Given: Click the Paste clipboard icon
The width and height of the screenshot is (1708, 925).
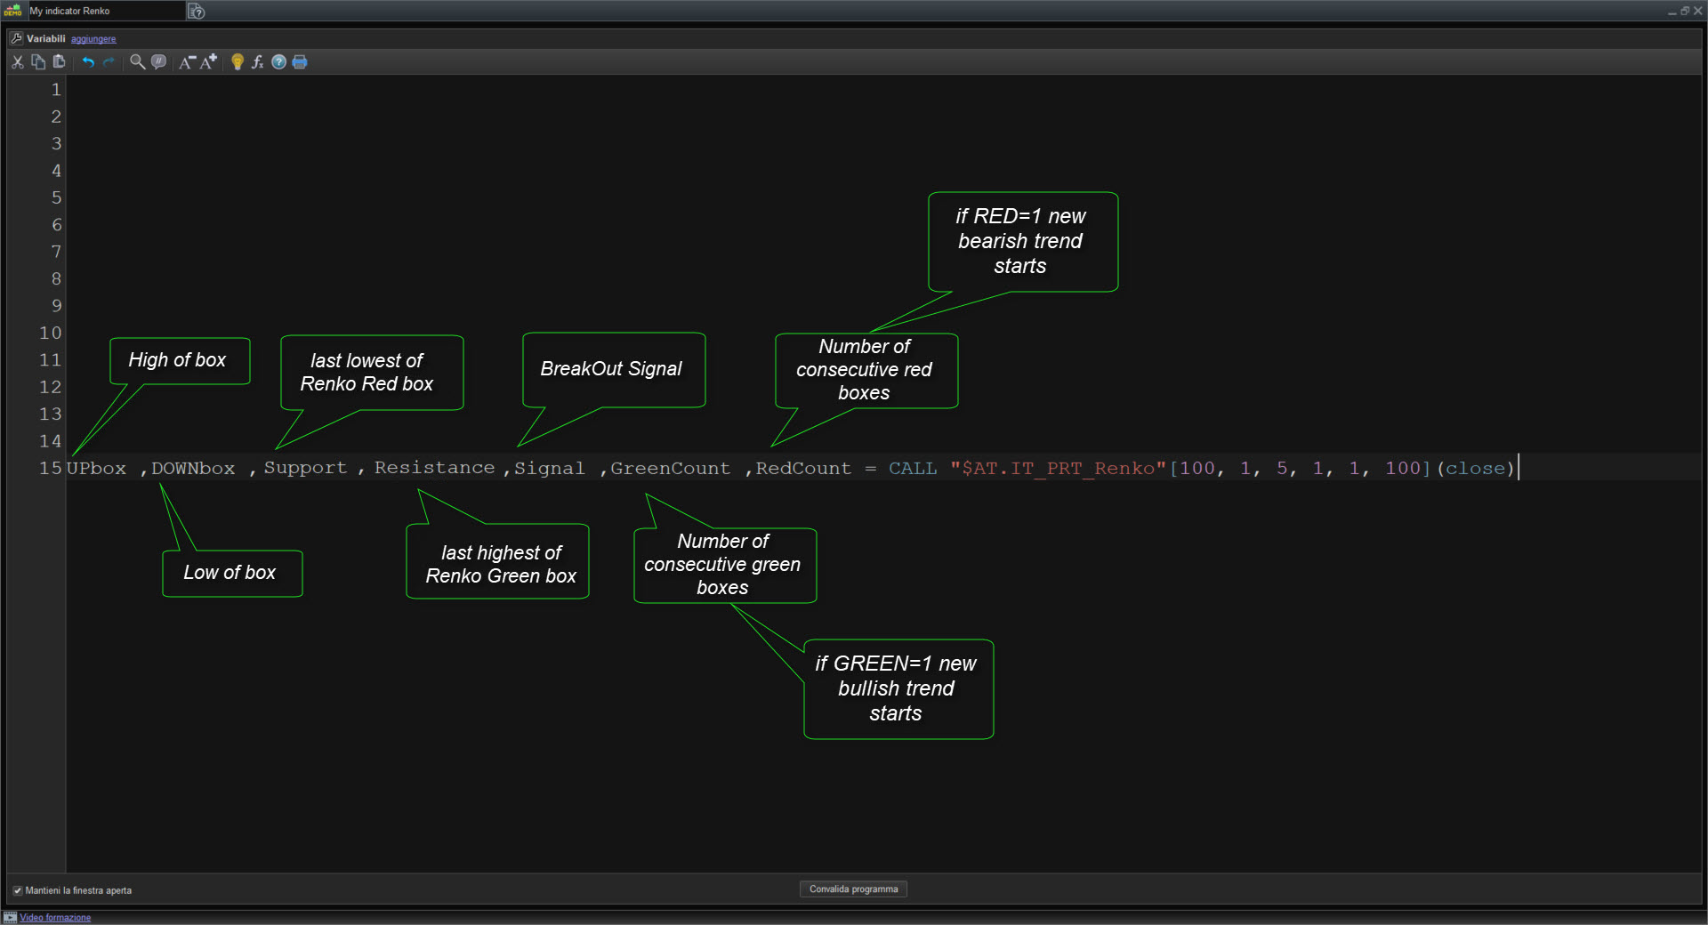Looking at the screenshot, I should click(x=60, y=61).
